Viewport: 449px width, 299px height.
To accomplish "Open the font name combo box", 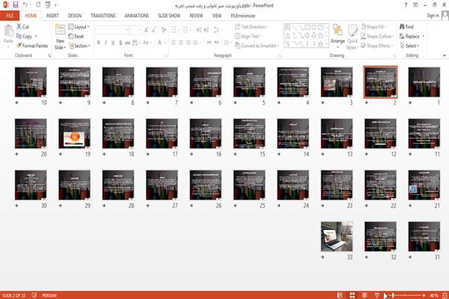I will [112, 30].
